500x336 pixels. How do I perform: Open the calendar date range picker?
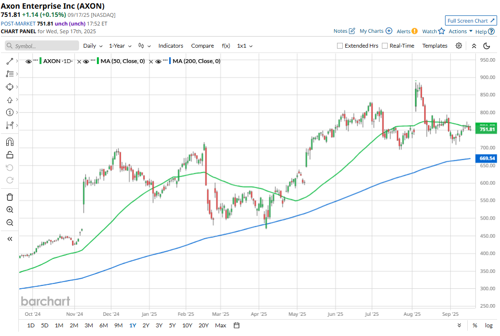[x=236, y=325]
